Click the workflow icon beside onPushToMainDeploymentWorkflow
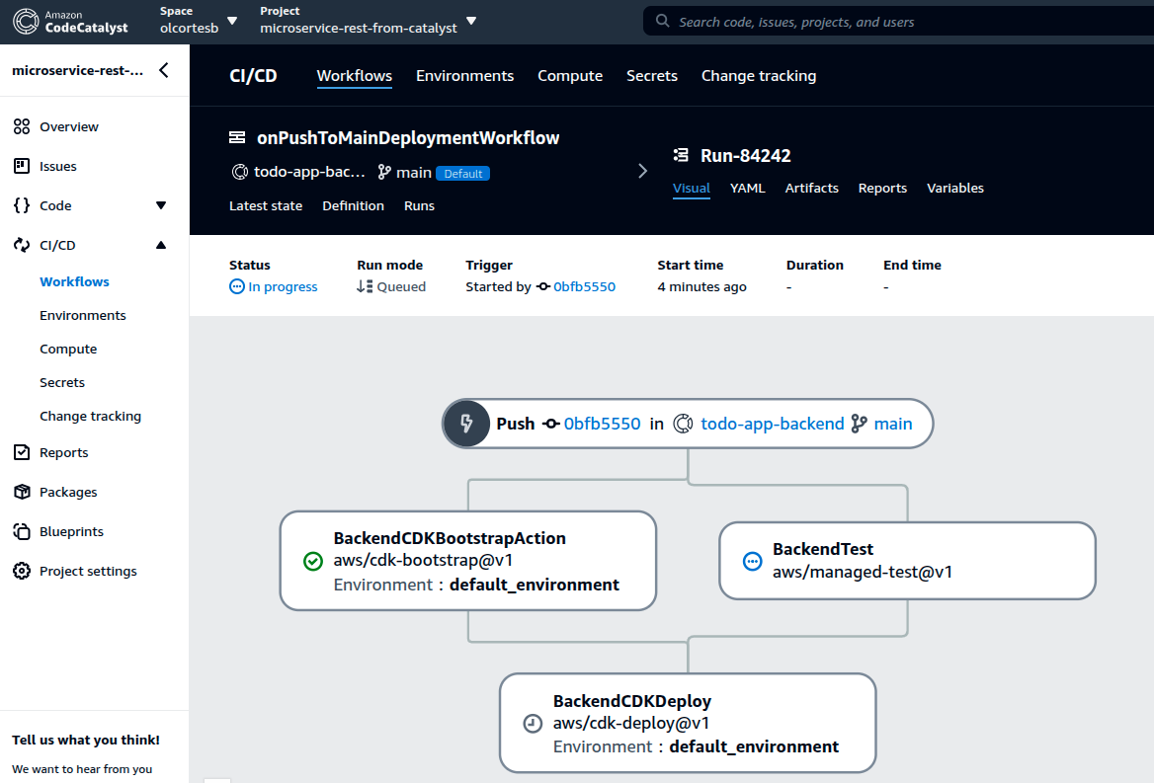 point(237,137)
